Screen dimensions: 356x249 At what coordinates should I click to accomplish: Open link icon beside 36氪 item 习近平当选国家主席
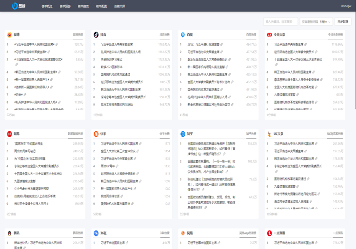(127, 243)
